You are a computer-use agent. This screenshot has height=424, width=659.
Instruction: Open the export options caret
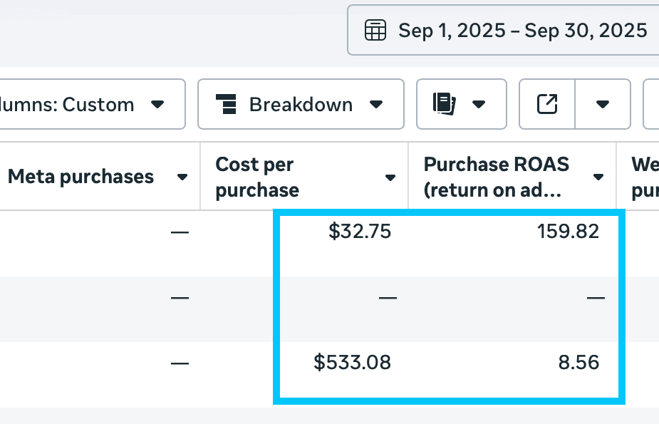pos(603,105)
